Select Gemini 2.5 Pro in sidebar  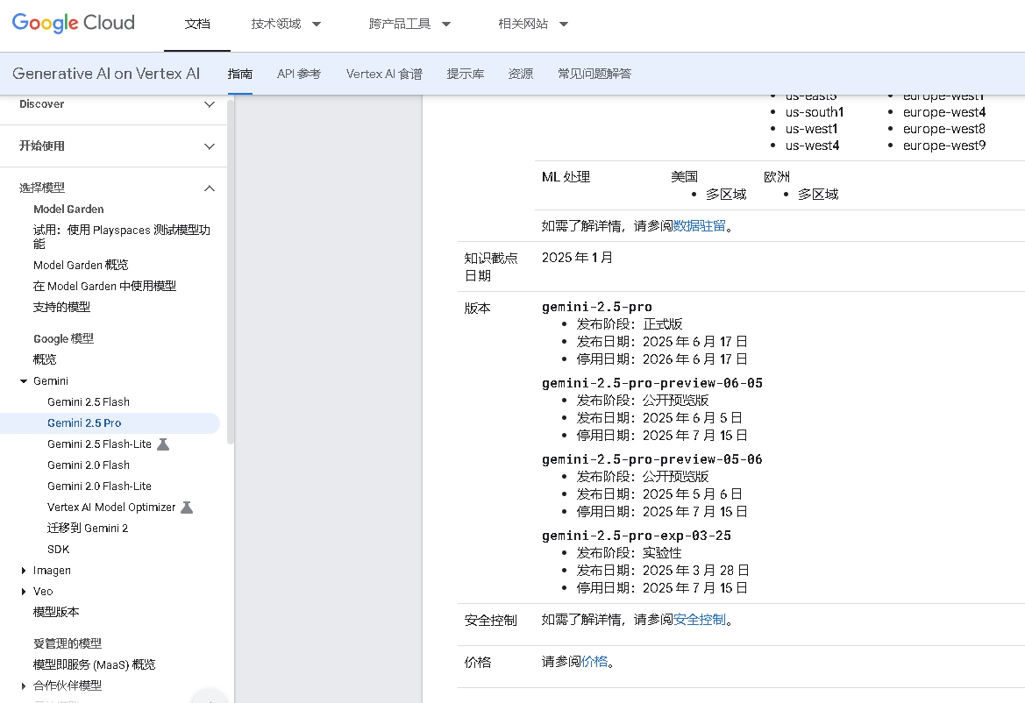click(x=84, y=423)
